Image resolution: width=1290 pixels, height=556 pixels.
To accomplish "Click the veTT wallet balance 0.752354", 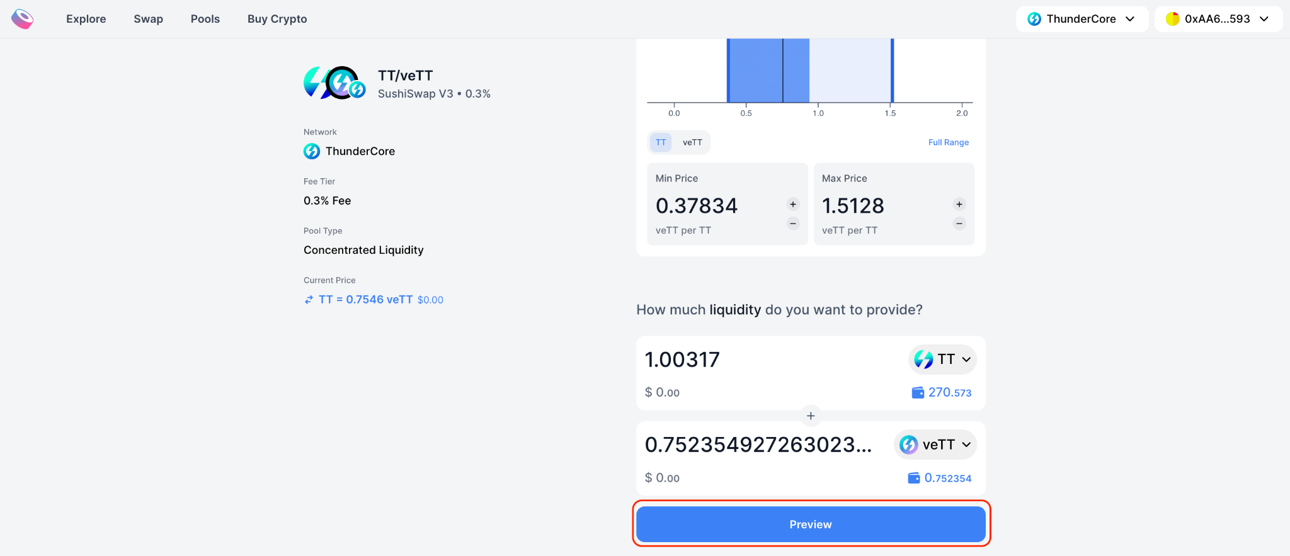I will pos(940,478).
